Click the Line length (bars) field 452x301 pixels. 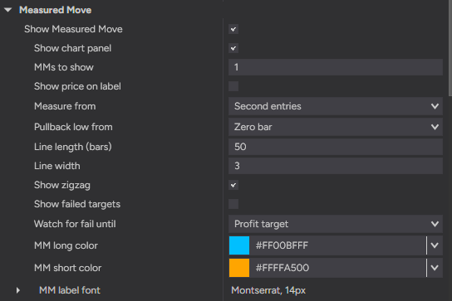point(336,147)
